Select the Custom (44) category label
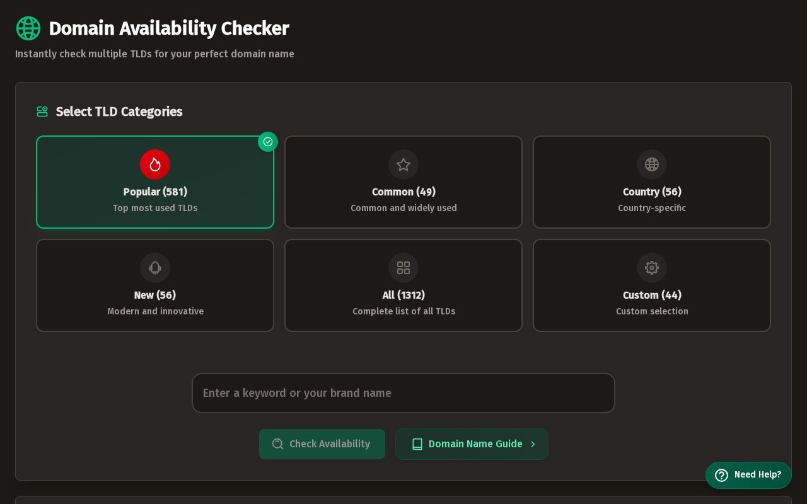This screenshot has height=504, width=807. tap(652, 295)
